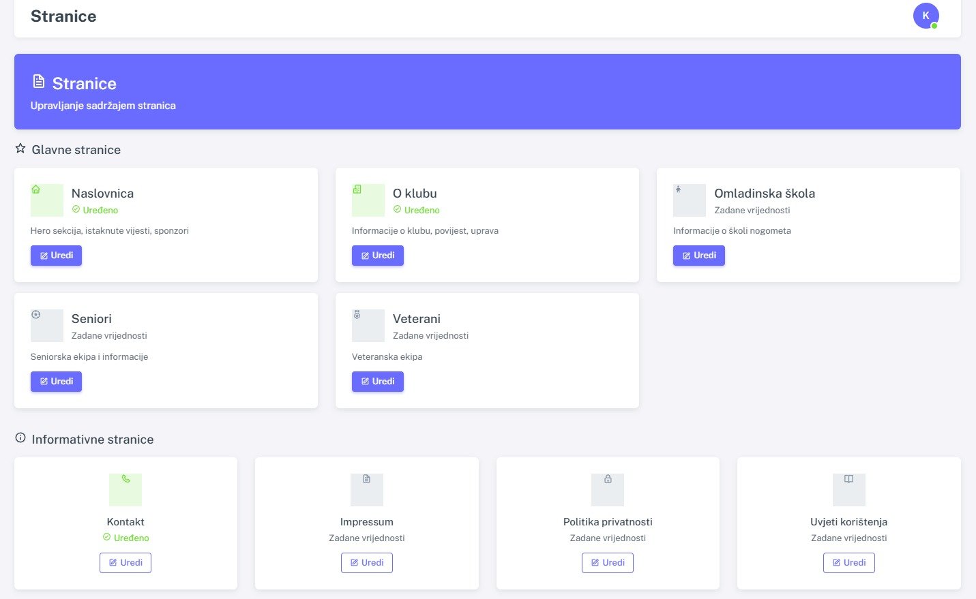
Task: Click the lock icon on Politika privatnosti card
Action: (x=608, y=479)
